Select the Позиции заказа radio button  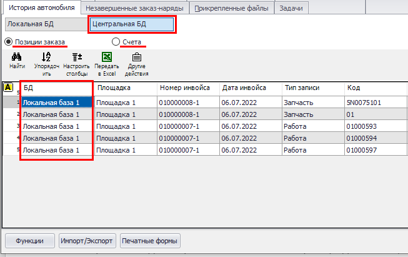[x=9, y=42]
